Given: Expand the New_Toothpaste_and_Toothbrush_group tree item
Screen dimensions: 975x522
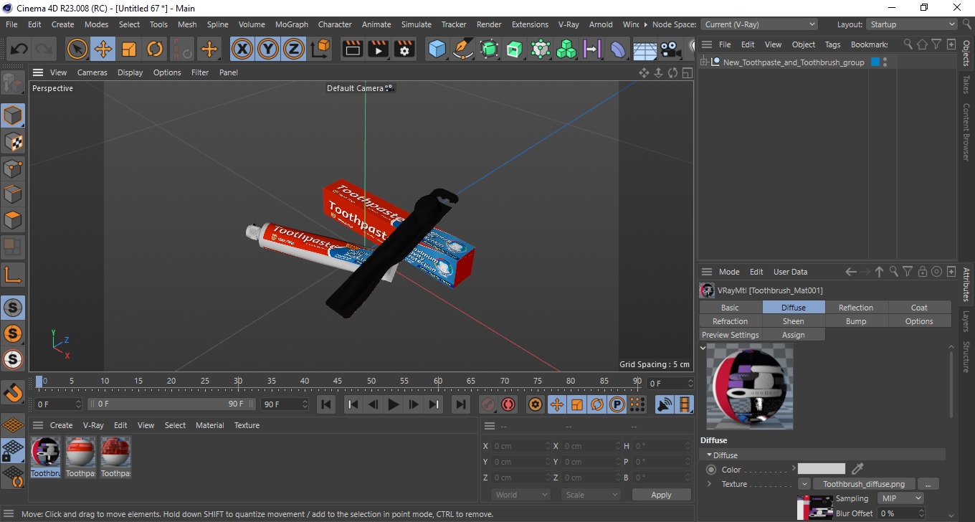Looking at the screenshot, I should [705, 62].
